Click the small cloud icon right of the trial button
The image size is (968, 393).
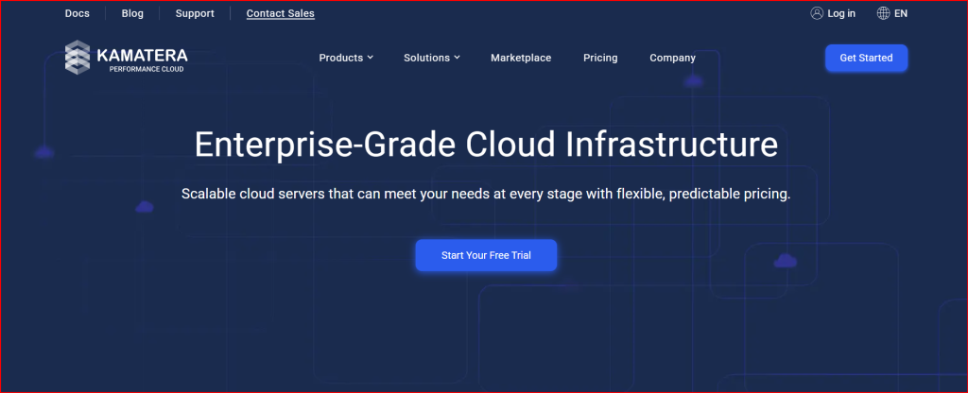click(x=785, y=260)
